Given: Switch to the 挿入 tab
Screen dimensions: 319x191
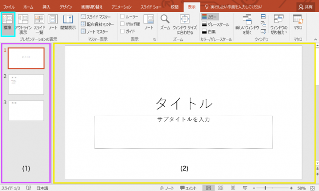Looking at the screenshot, I should coord(46,7).
